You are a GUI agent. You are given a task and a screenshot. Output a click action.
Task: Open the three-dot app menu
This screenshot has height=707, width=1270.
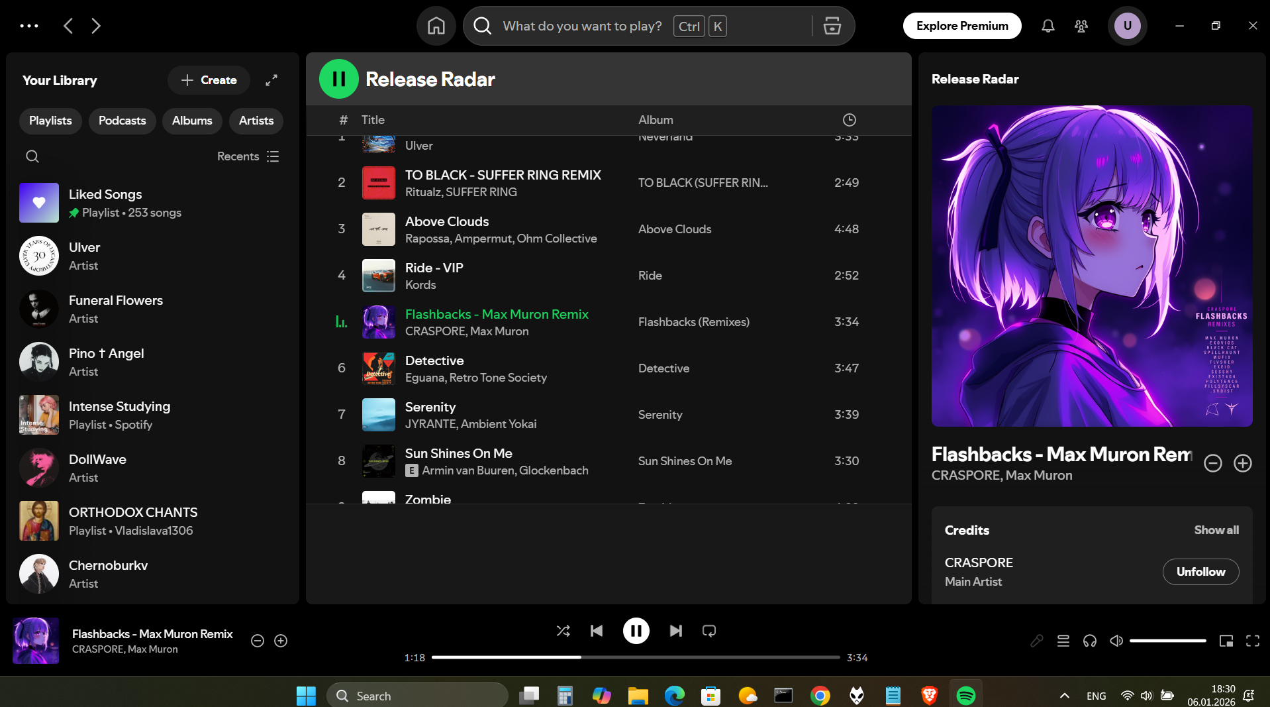pyautogui.click(x=29, y=26)
